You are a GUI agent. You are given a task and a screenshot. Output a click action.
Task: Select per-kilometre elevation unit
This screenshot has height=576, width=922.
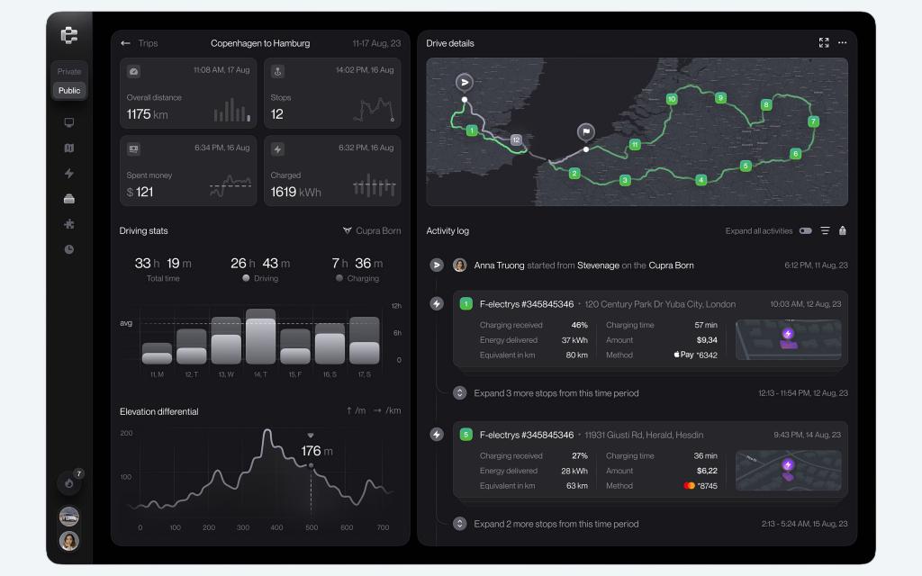[x=387, y=410]
